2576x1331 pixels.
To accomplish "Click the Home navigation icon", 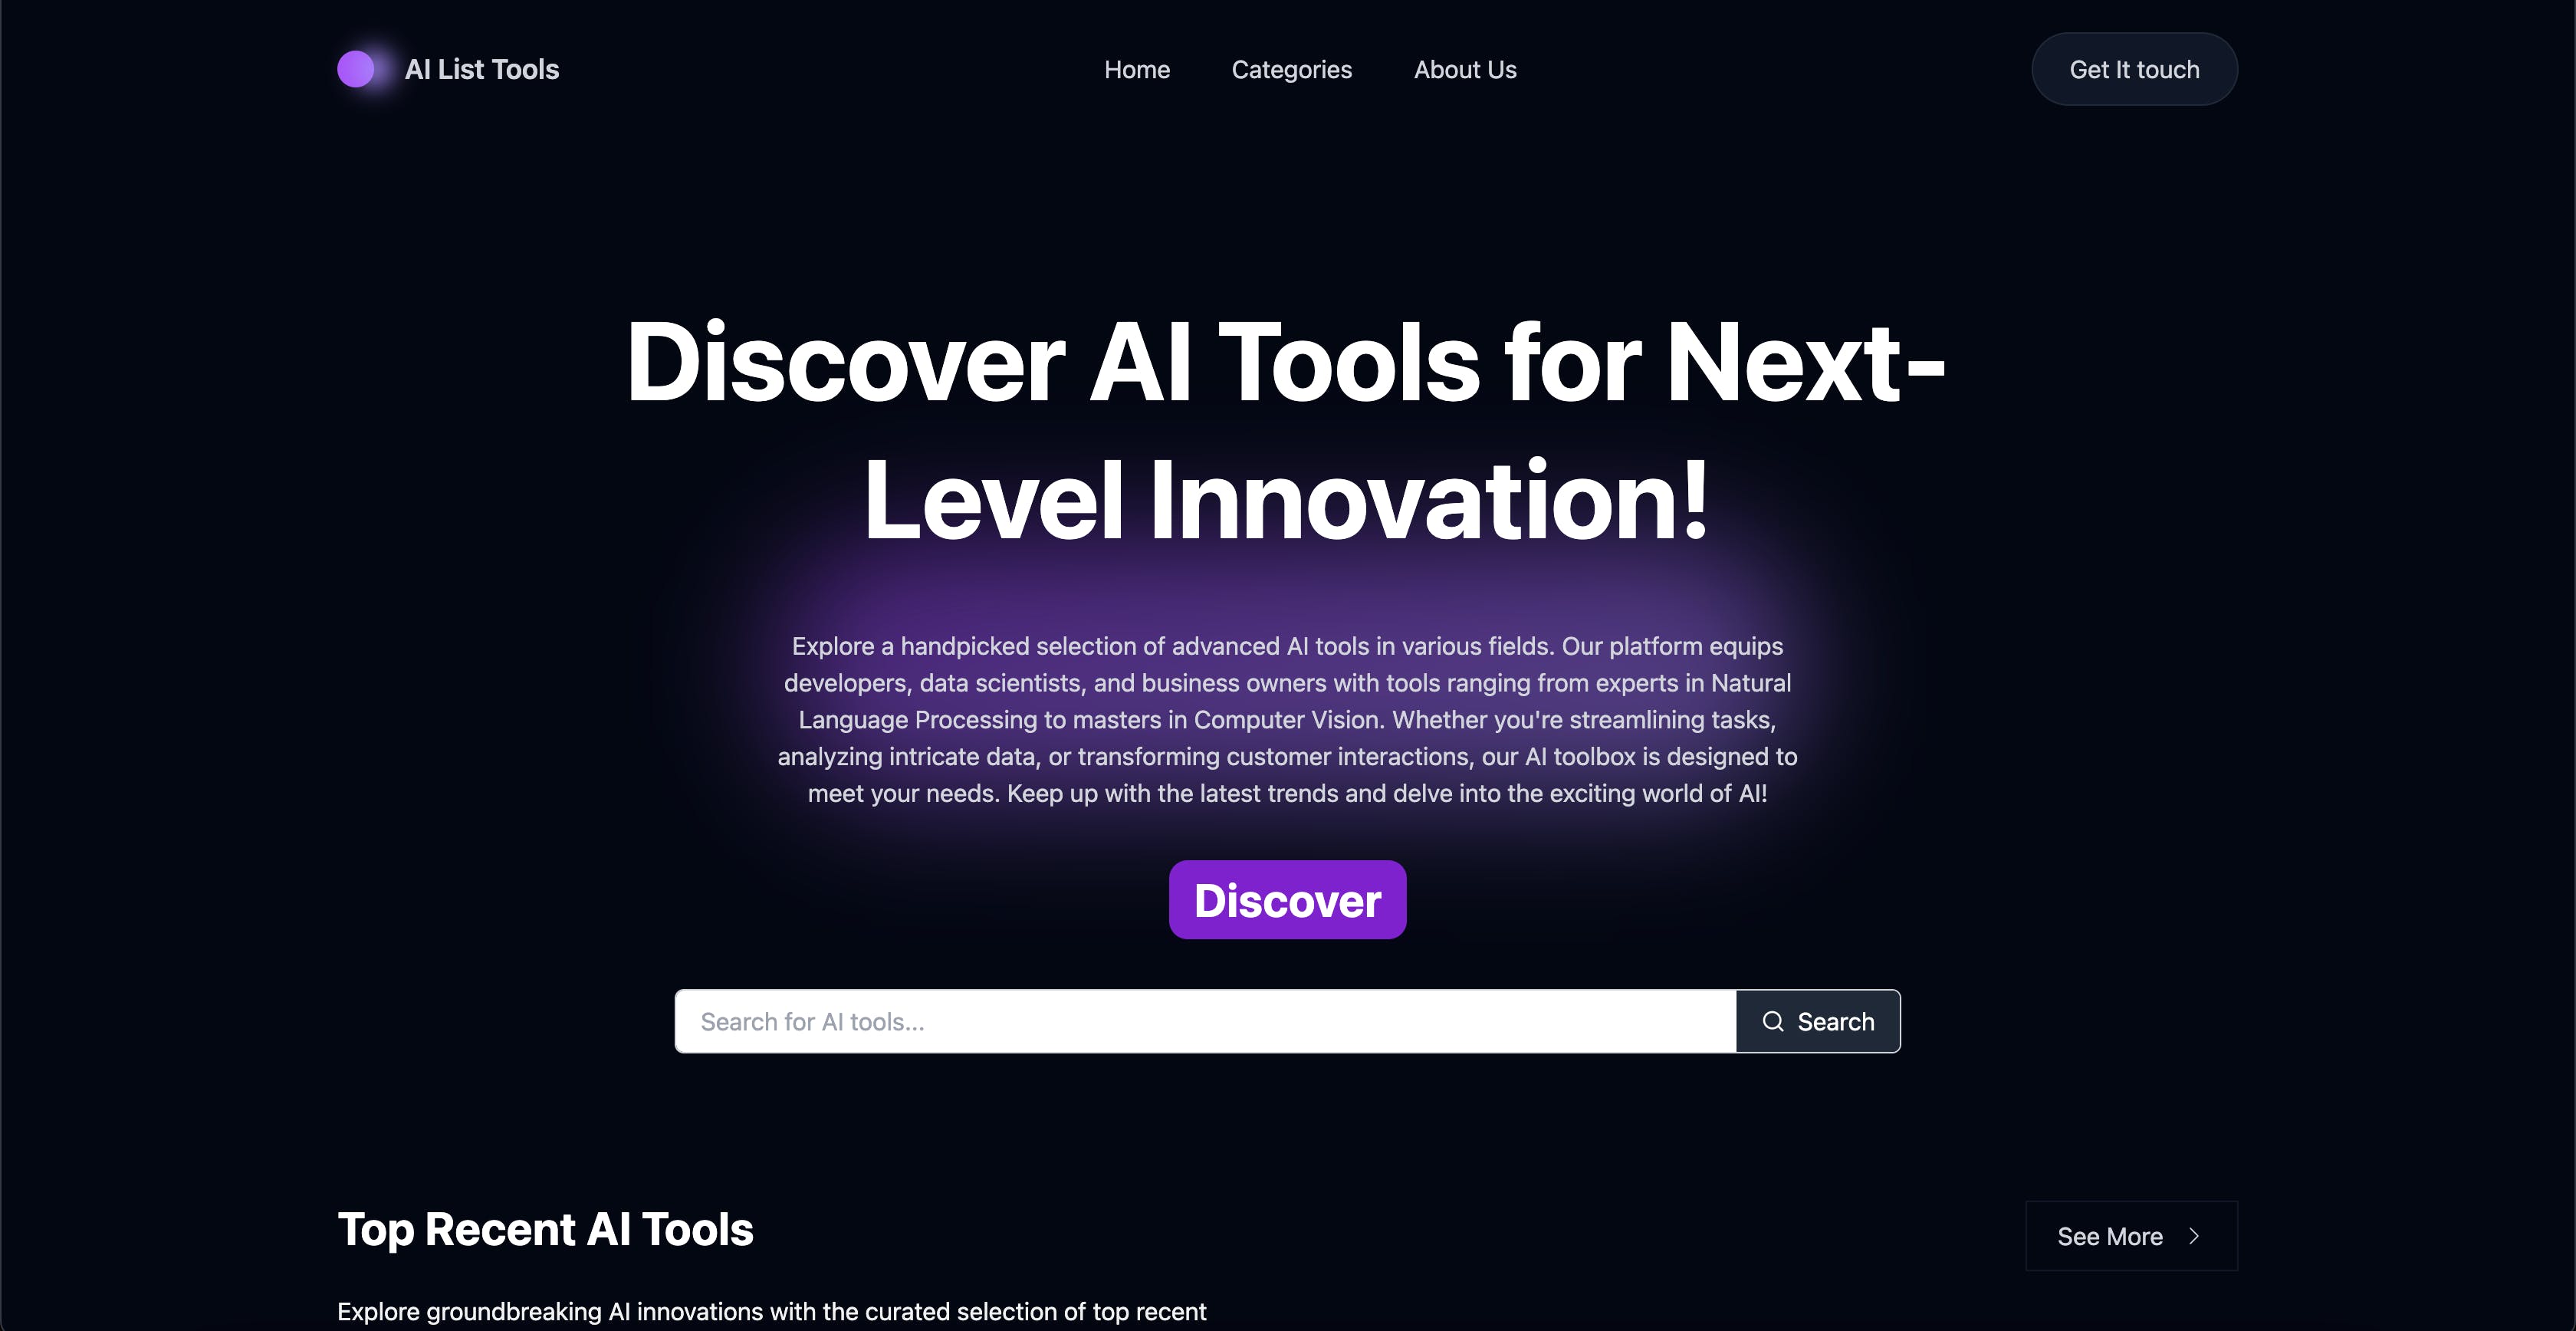I will click(1137, 68).
